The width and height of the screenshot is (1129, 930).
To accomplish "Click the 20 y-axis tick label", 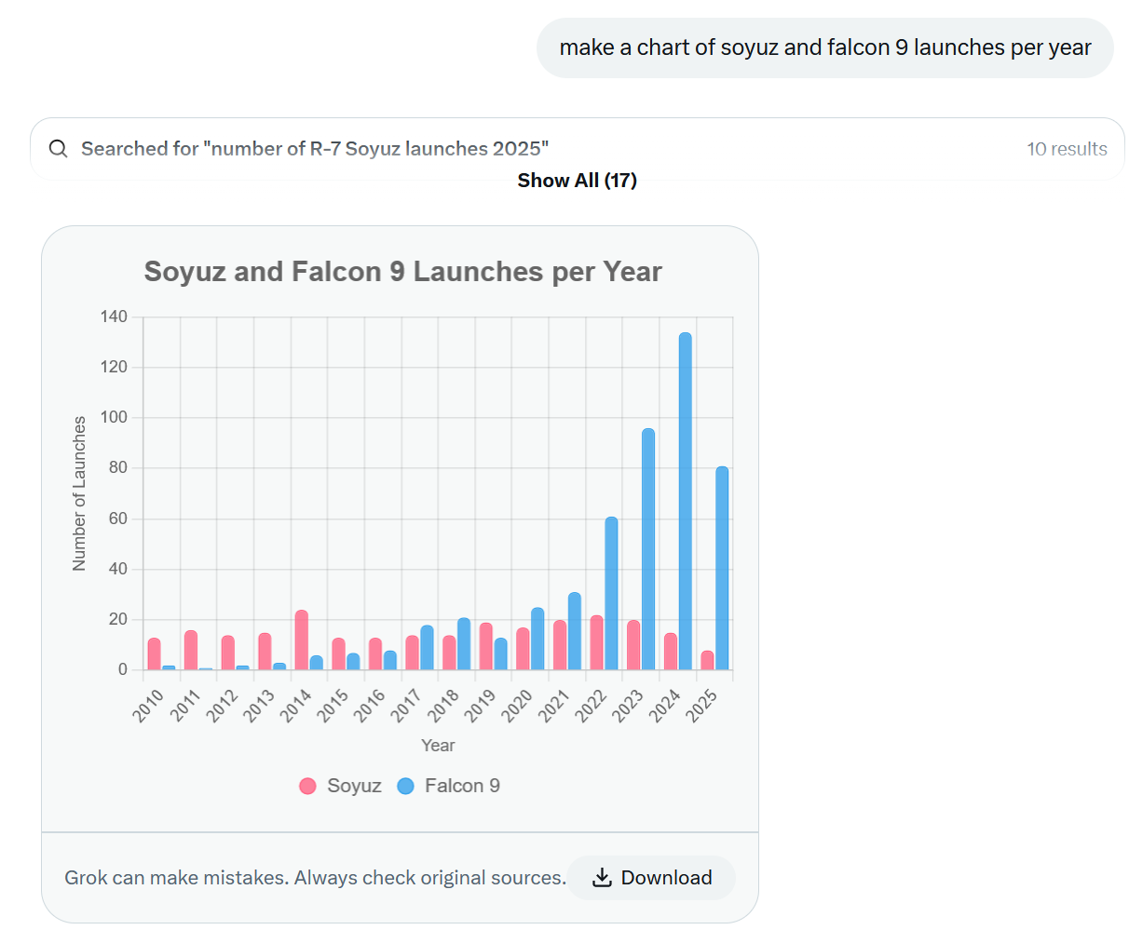I will pos(117,619).
